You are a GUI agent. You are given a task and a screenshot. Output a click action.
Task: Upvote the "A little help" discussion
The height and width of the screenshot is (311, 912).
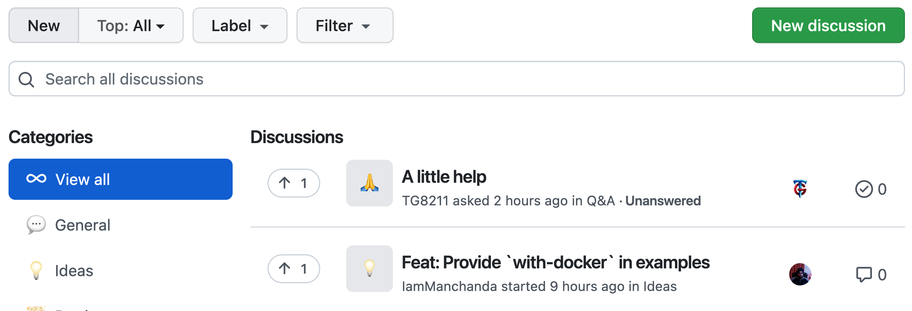pyautogui.click(x=293, y=183)
